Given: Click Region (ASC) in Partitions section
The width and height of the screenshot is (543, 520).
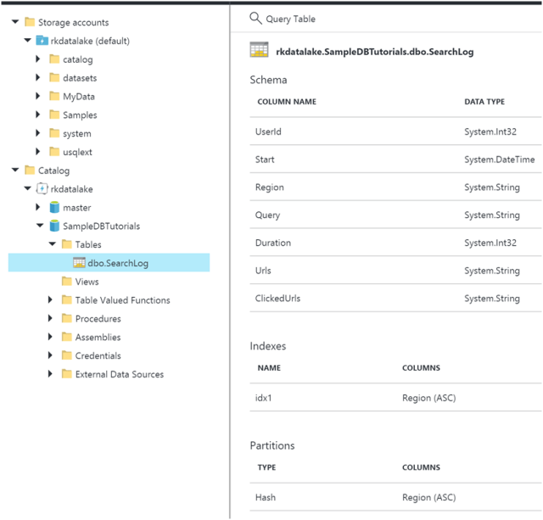Looking at the screenshot, I should point(428,497).
